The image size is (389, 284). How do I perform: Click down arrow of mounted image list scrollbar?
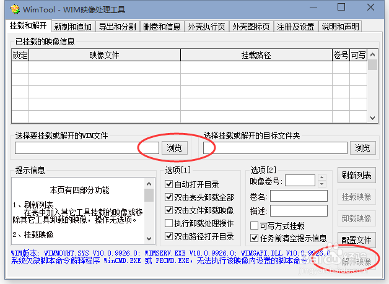click(x=372, y=118)
